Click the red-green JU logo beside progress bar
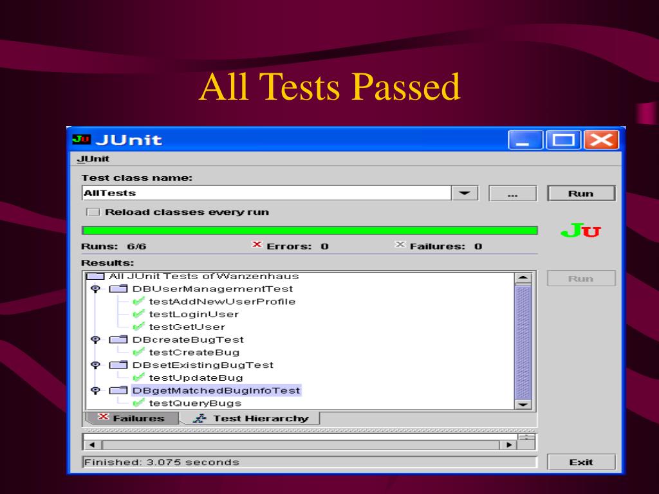Screen dimensions: 659x494 (580, 231)
